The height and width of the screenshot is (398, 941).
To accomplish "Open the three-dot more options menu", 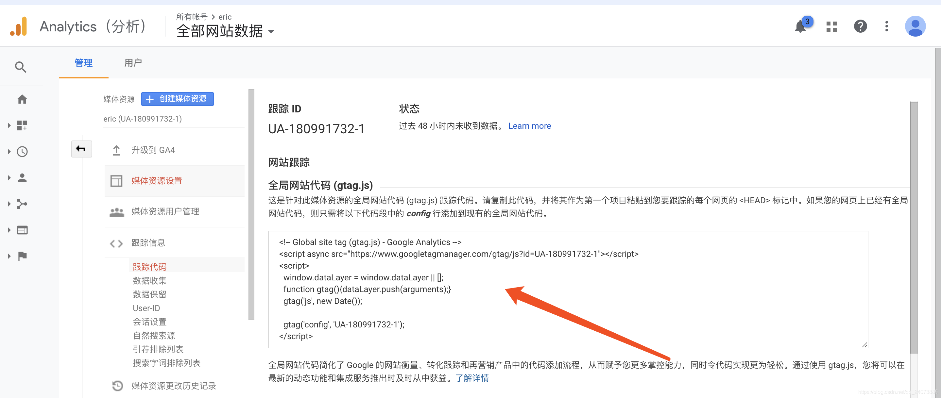I will click(887, 27).
